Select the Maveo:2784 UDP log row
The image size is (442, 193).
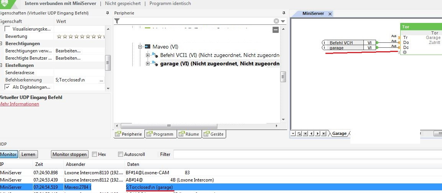click(x=221, y=187)
